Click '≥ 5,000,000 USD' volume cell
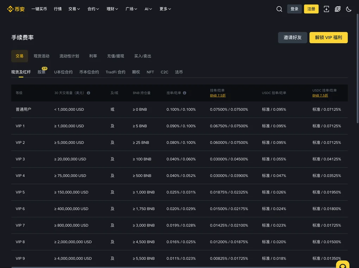This screenshot has width=359, height=268. point(69,143)
